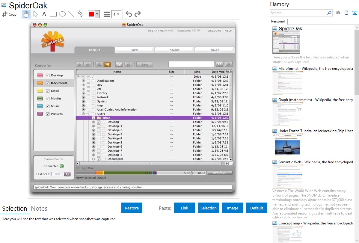The width and height of the screenshot is (359, 243).
Task: Redo the last annotation
Action: (x=138, y=14)
